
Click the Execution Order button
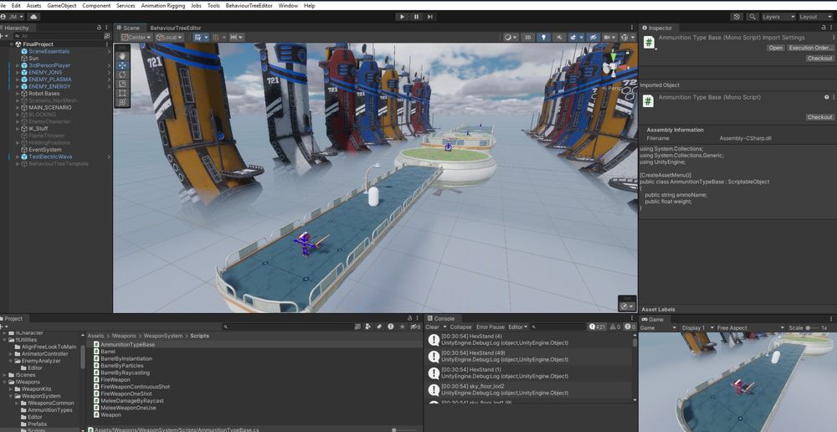click(x=810, y=48)
